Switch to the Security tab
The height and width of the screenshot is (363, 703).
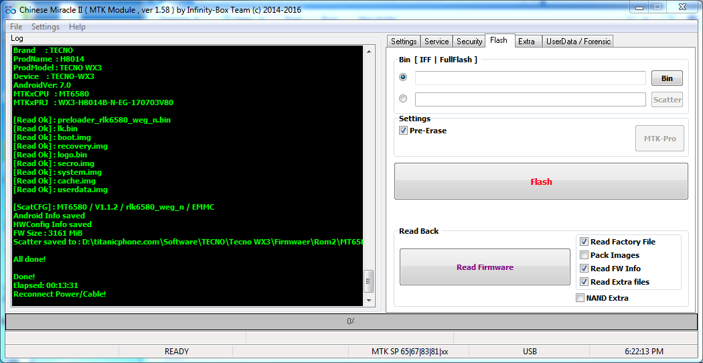(x=469, y=42)
